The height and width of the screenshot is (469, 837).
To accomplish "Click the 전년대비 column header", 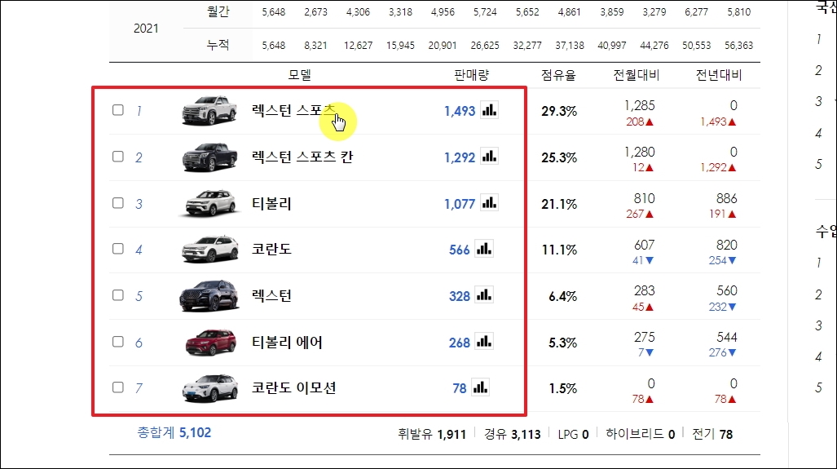I will [x=719, y=75].
